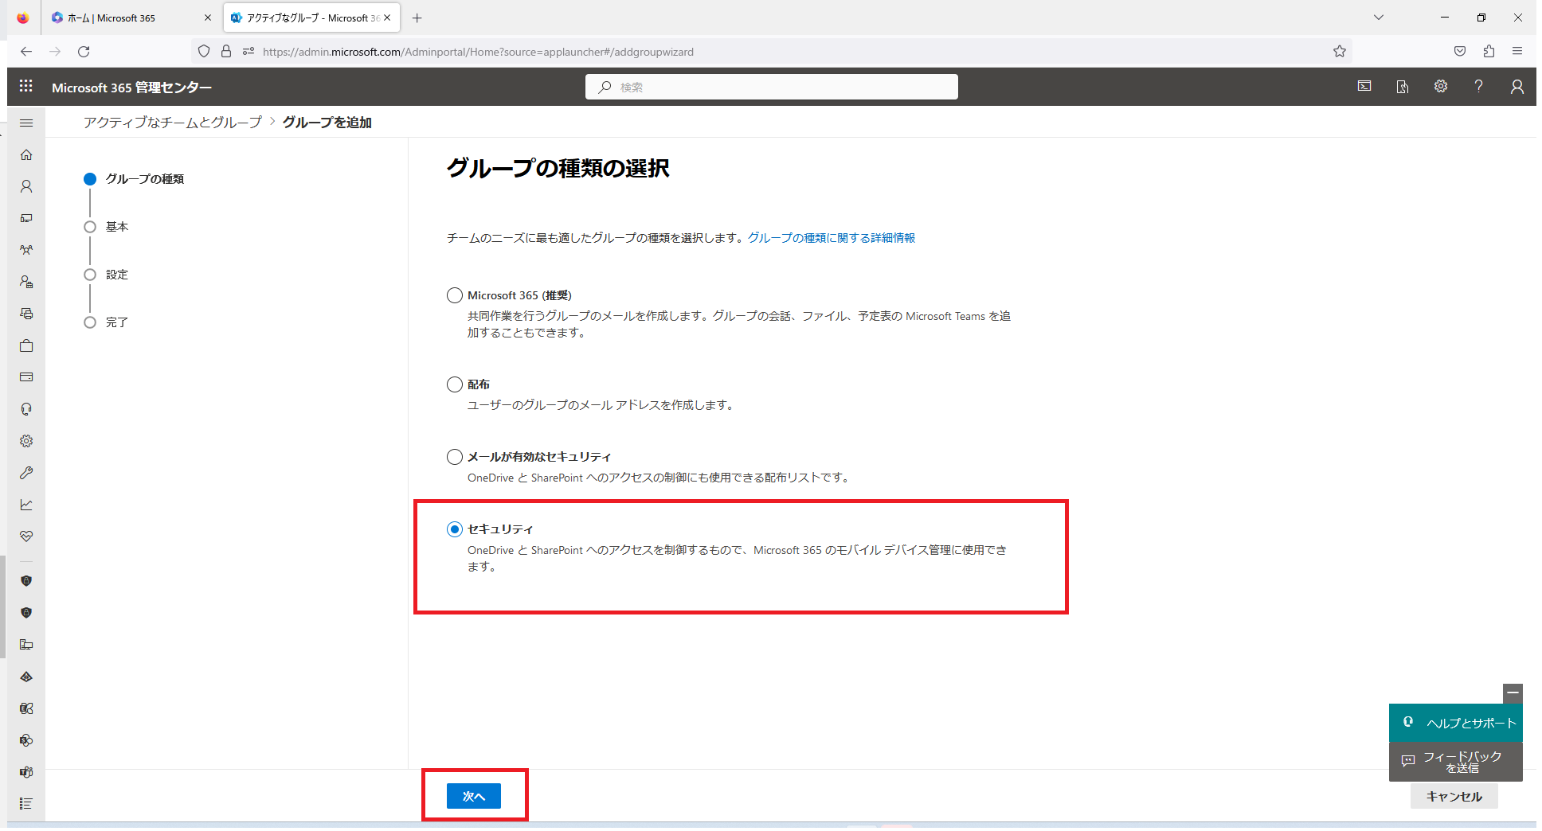Go back with browser back arrow
The width and height of the screenshot is (1542, 831).
[26, 51]
